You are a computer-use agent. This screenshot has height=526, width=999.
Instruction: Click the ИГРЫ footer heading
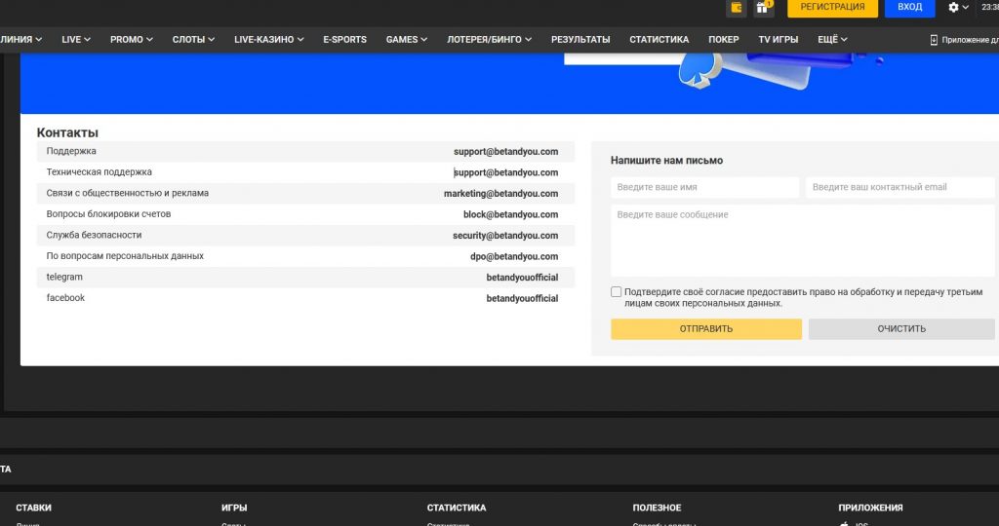(234, 507)
